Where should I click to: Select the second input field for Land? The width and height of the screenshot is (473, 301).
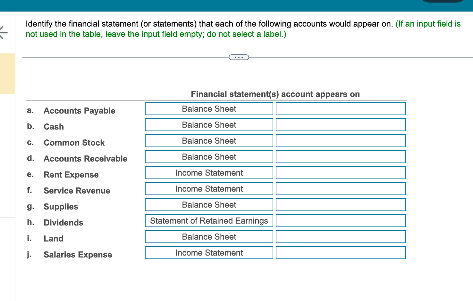tap(341, 237)
